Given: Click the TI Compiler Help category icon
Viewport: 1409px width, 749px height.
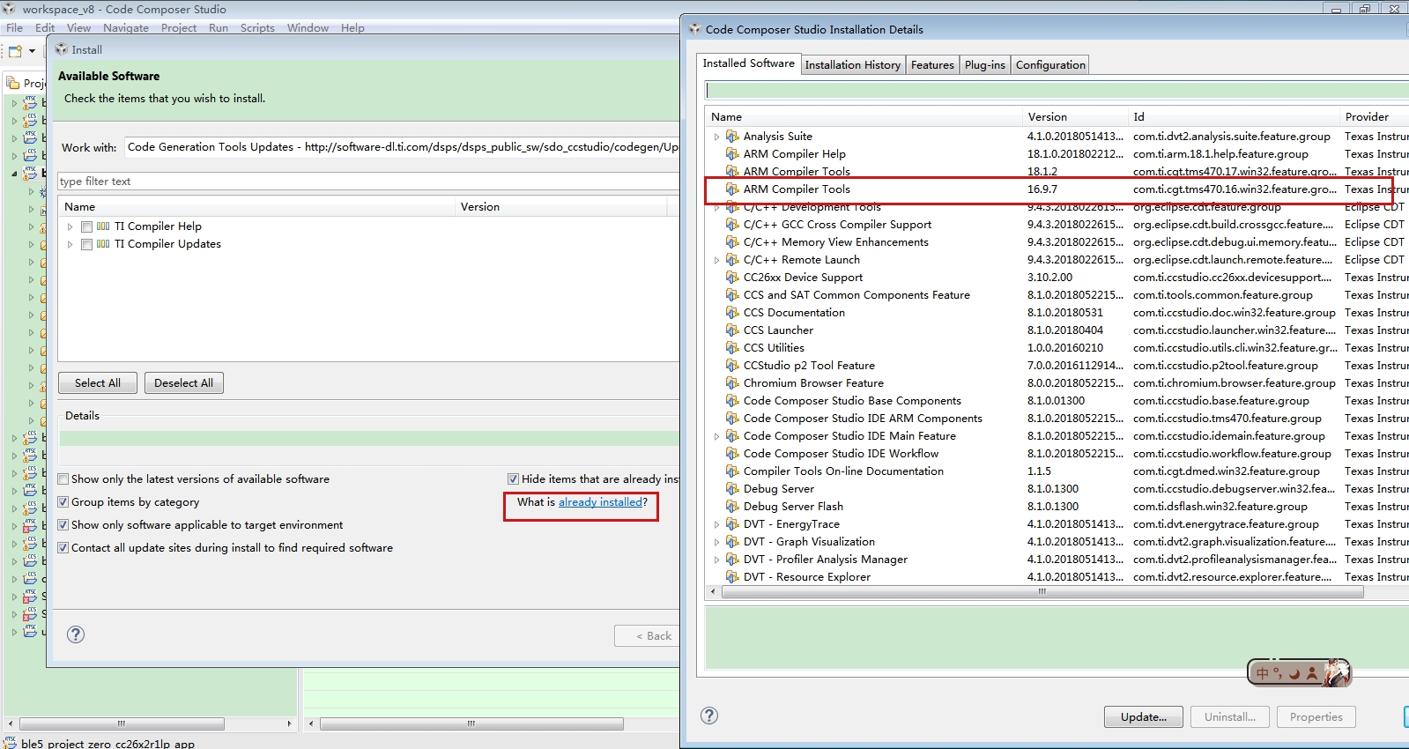Looking at the screenshot, I should (103, 226).
